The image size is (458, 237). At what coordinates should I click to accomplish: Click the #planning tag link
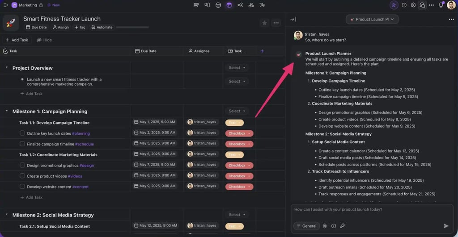(x=81, y=133)
